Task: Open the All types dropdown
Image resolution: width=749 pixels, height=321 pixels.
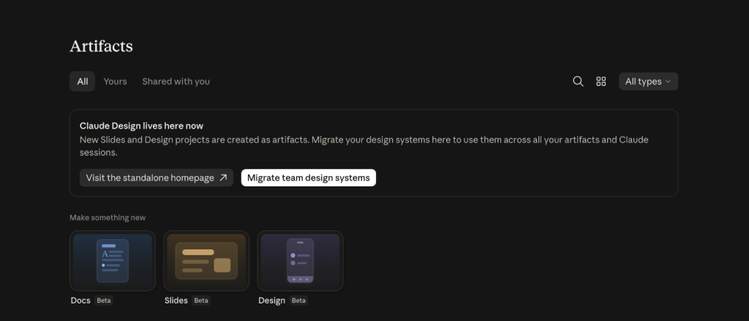Action: tap(648, 82)
